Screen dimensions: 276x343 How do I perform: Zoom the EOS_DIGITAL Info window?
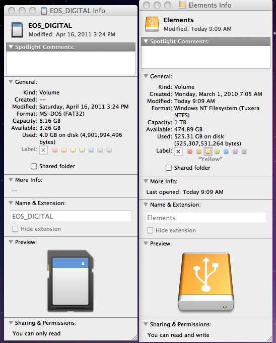coord(33,11)
